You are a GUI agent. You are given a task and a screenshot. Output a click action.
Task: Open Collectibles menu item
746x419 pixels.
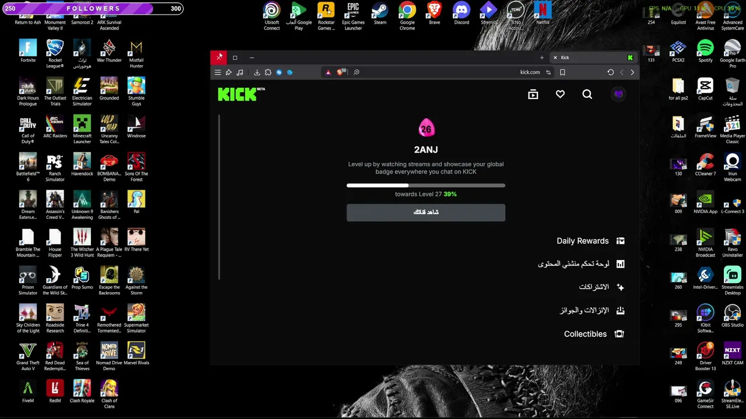(x=594, y=334)
